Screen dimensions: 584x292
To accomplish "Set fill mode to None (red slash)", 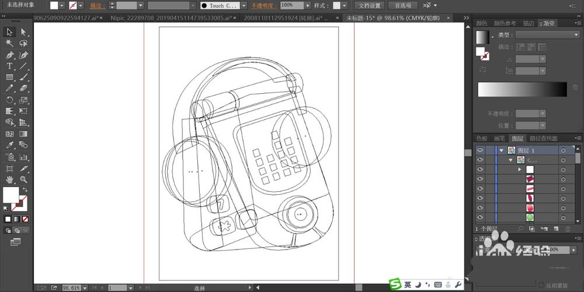I will 25,219.
